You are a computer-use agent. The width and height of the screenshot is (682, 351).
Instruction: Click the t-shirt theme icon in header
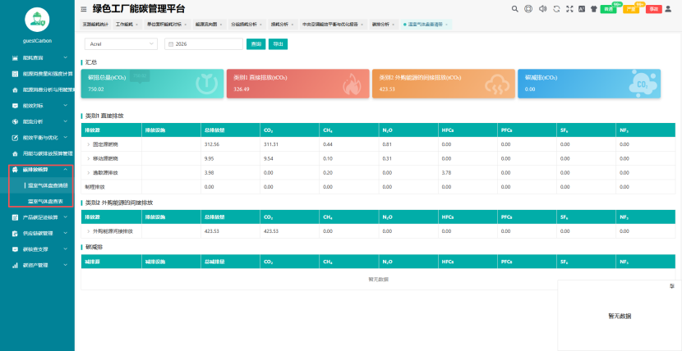[594, 9]
